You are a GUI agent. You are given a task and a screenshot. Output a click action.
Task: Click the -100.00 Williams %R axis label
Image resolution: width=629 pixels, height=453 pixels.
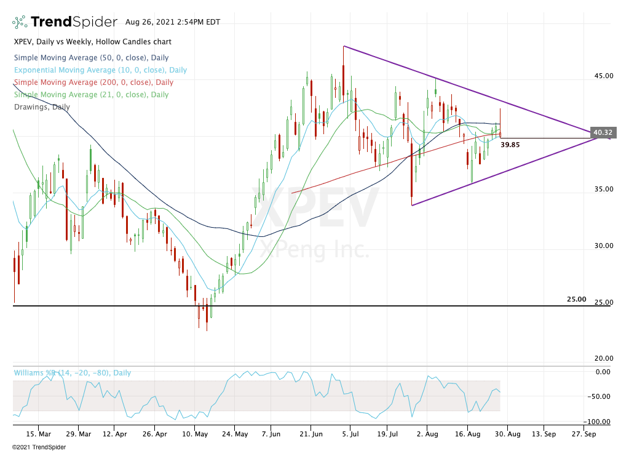pos(597,422)
